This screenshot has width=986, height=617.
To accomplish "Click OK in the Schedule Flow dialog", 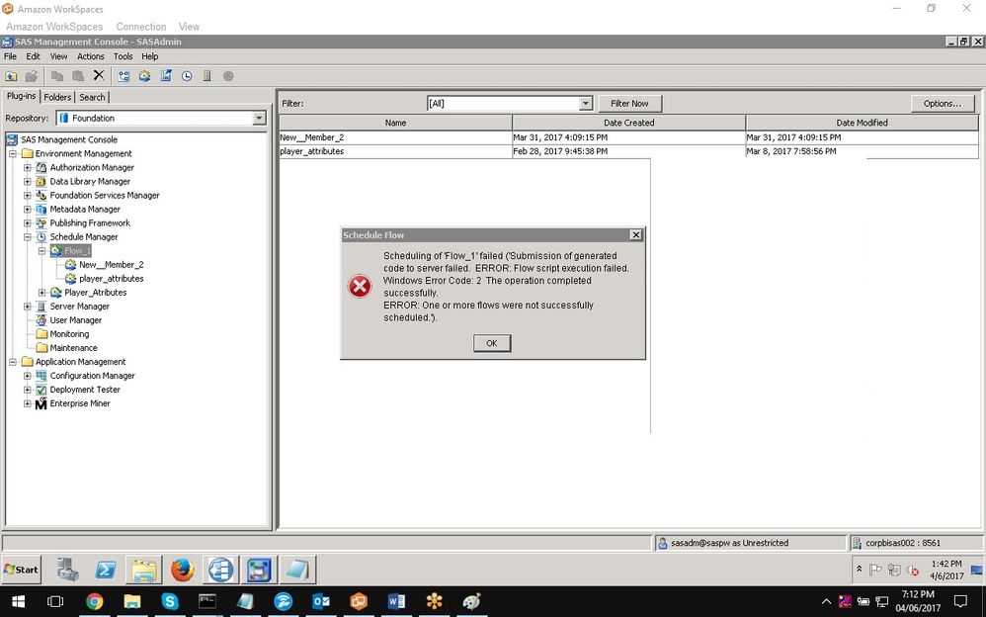I will pyautogui.click(x=492, y=343).
